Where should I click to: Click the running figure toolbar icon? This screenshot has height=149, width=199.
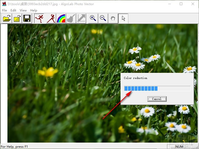point(39,19)
